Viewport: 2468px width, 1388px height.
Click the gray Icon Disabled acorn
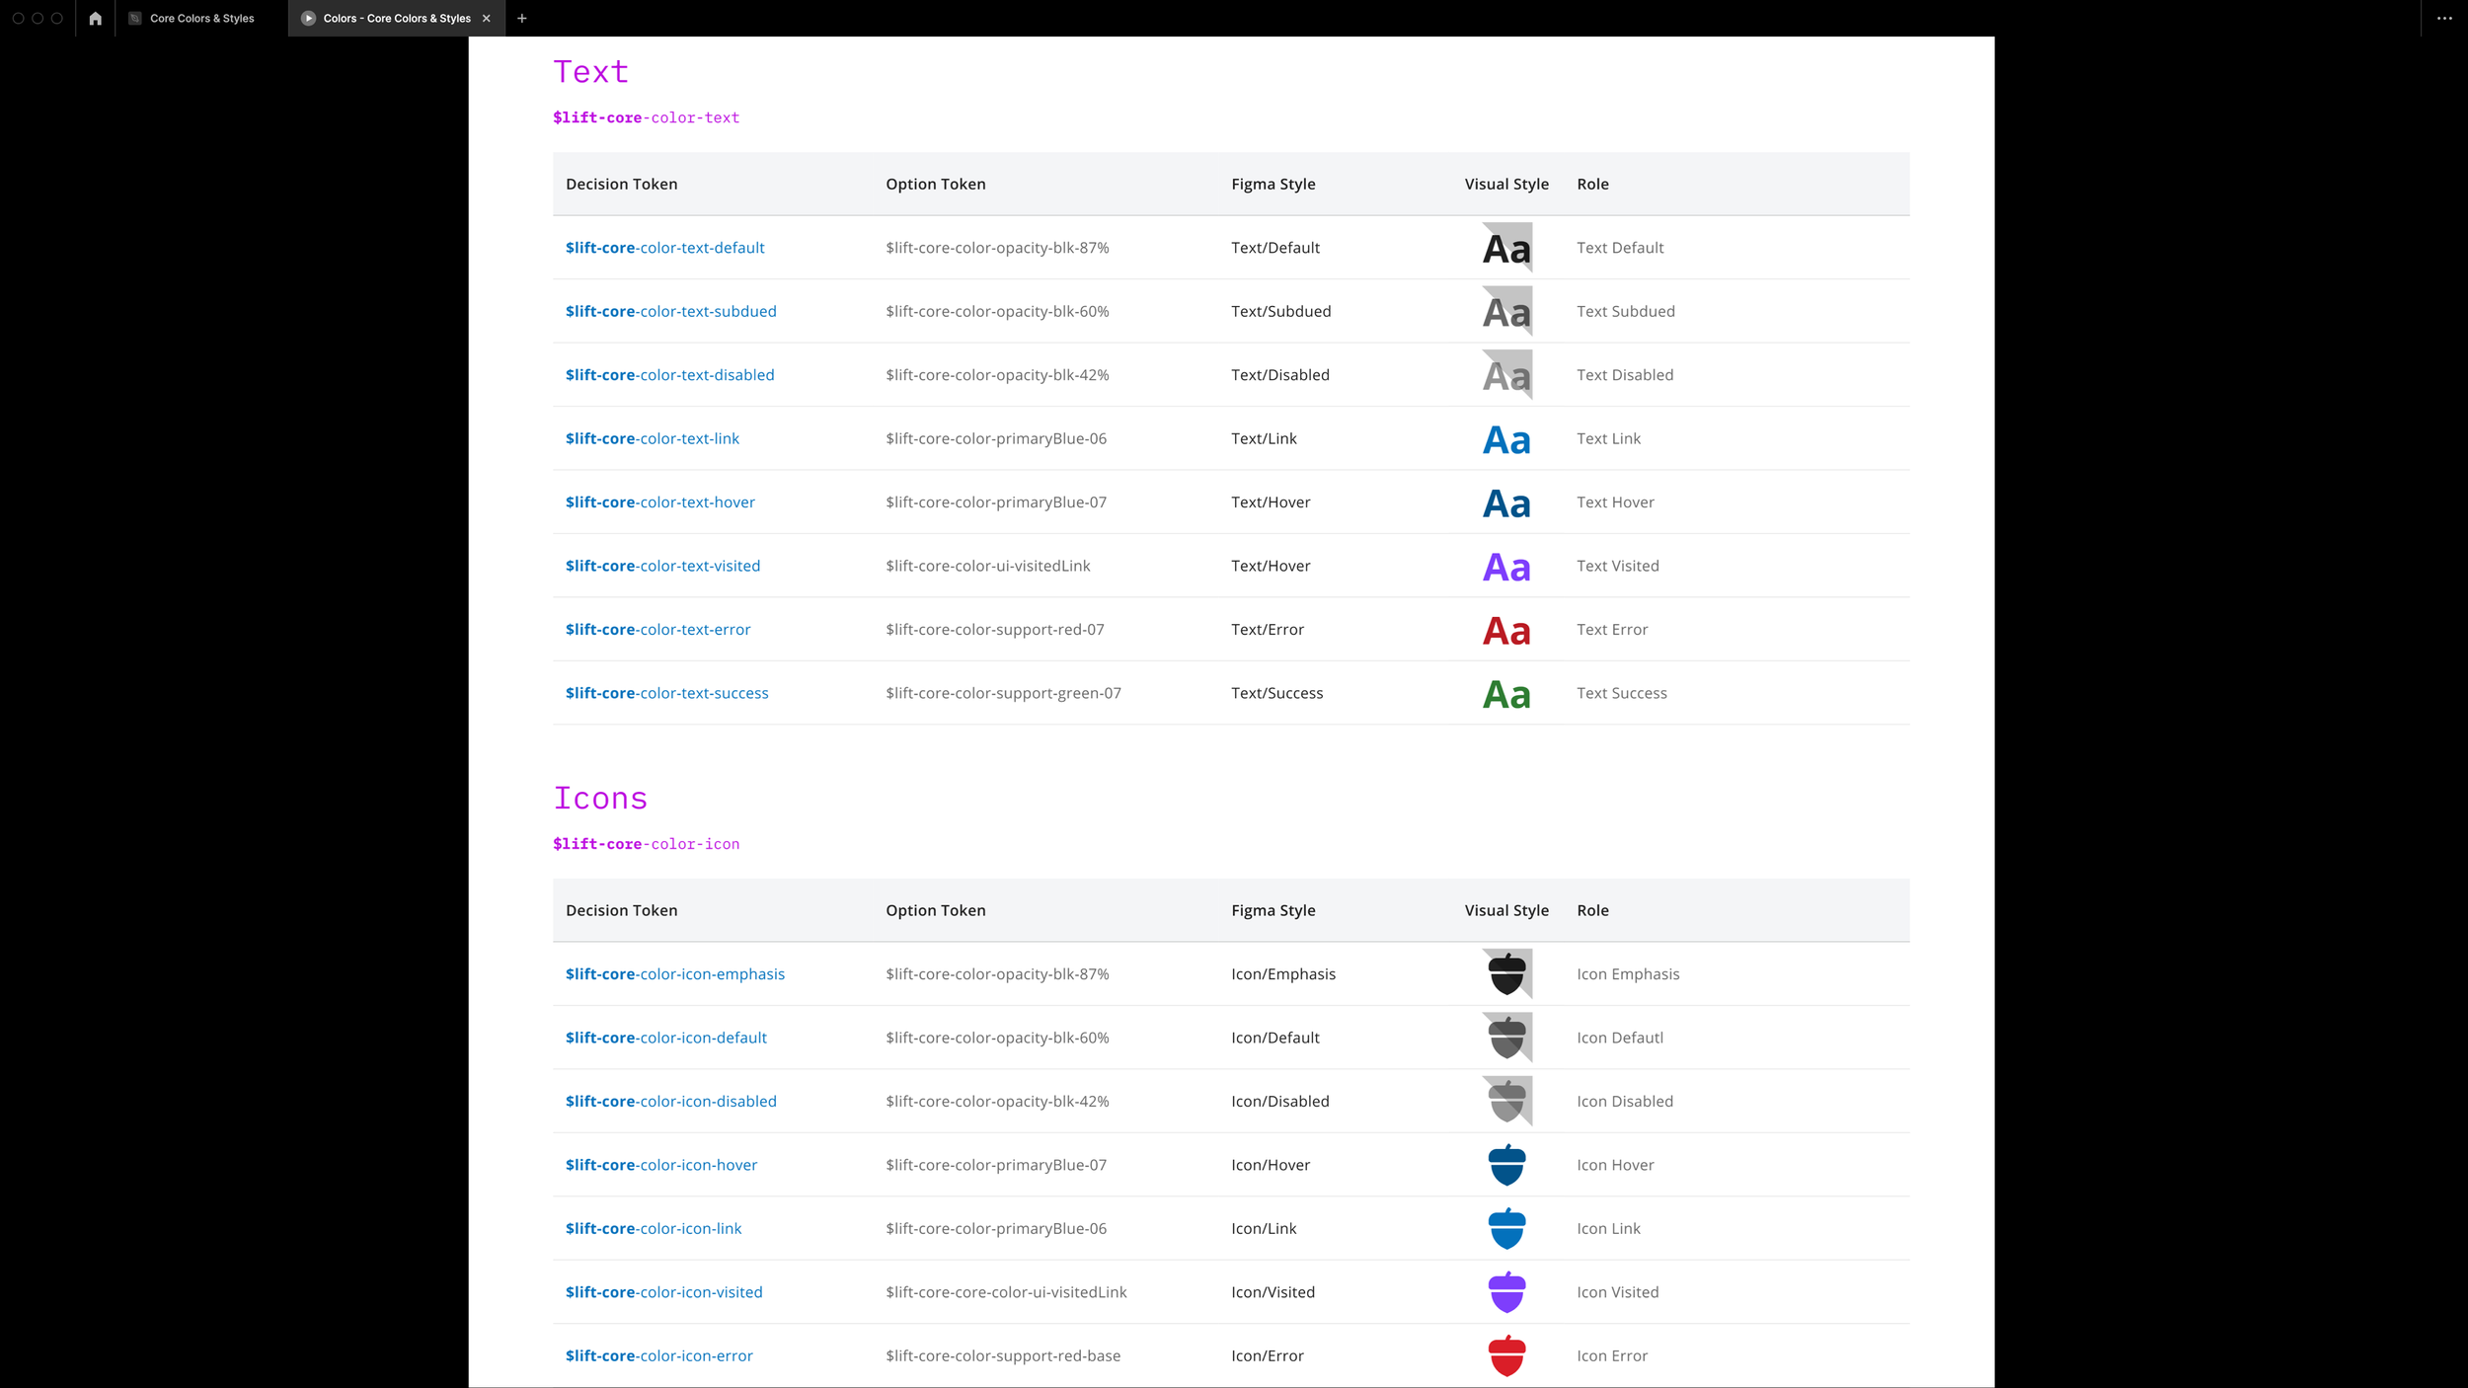(1506, 1101)
